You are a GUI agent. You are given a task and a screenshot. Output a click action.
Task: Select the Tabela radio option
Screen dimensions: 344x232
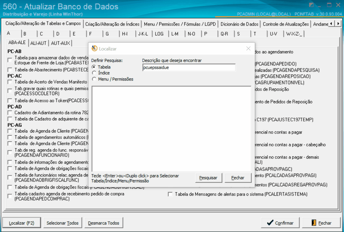94,67
